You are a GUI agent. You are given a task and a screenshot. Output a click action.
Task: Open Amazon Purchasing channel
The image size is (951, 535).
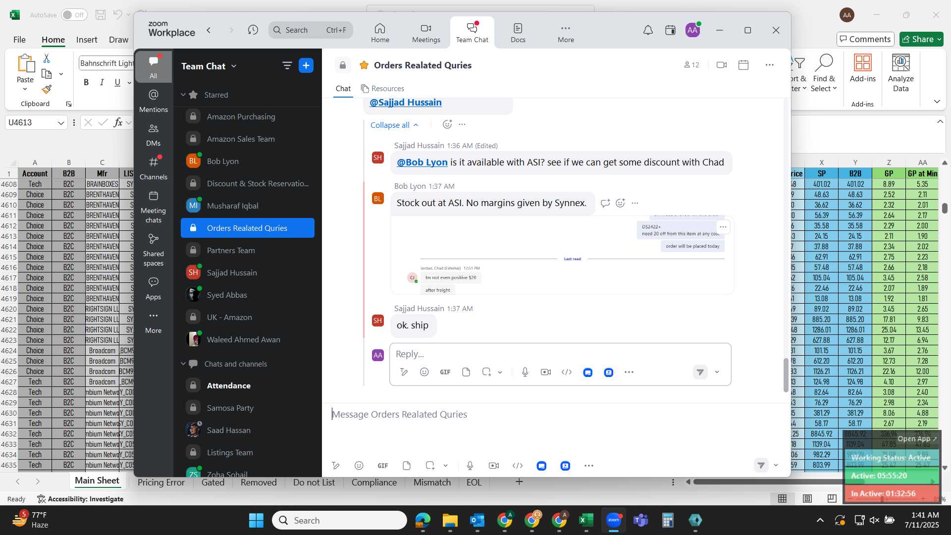248,116
